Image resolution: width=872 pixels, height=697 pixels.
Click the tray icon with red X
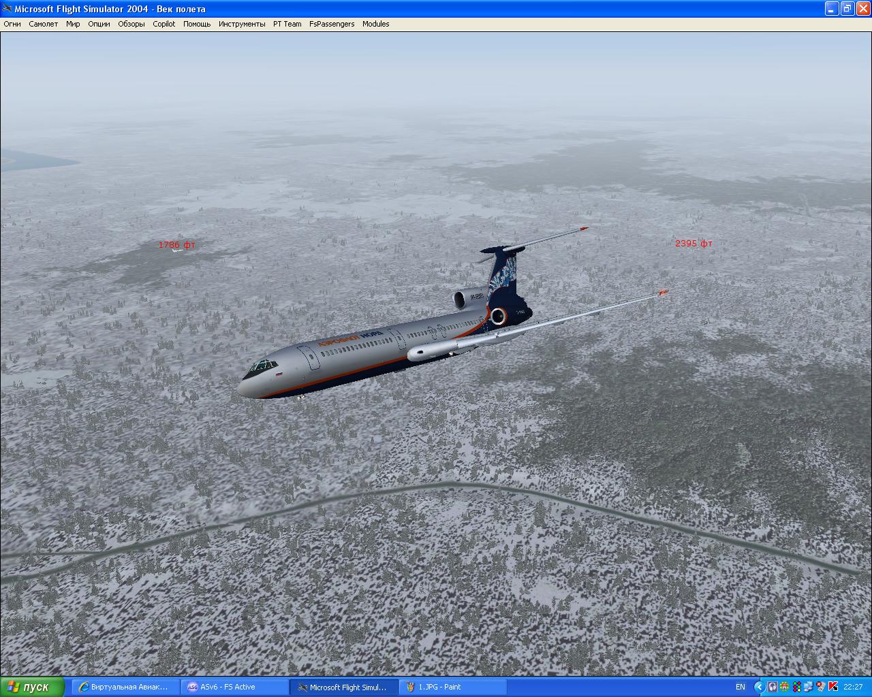821,687
